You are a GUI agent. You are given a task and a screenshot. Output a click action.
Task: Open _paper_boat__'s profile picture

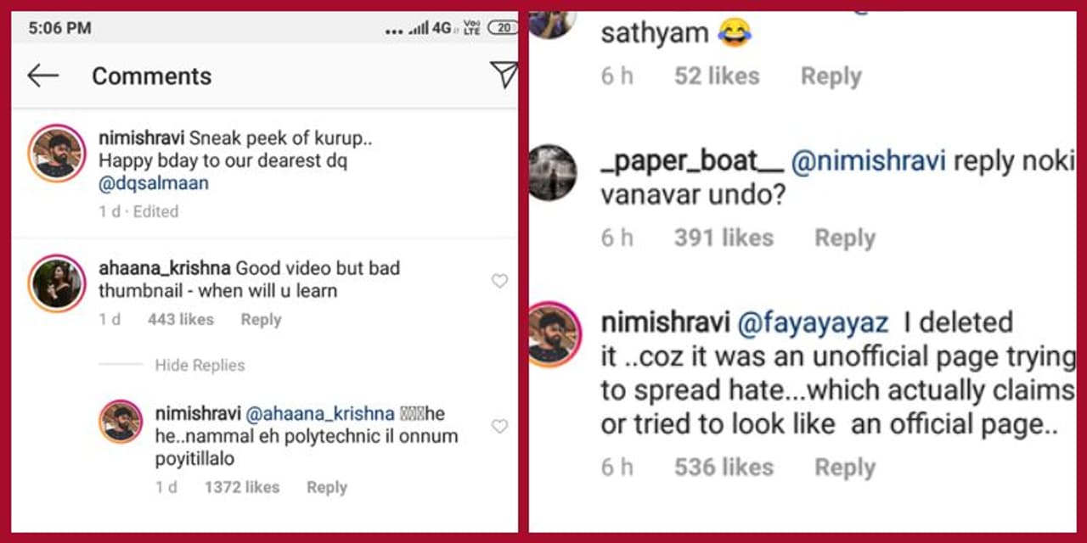(x=553, y=172)
